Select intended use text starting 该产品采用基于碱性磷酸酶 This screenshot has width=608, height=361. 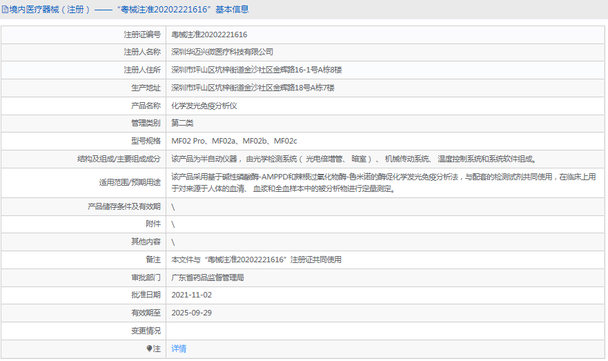coord(384,183)
